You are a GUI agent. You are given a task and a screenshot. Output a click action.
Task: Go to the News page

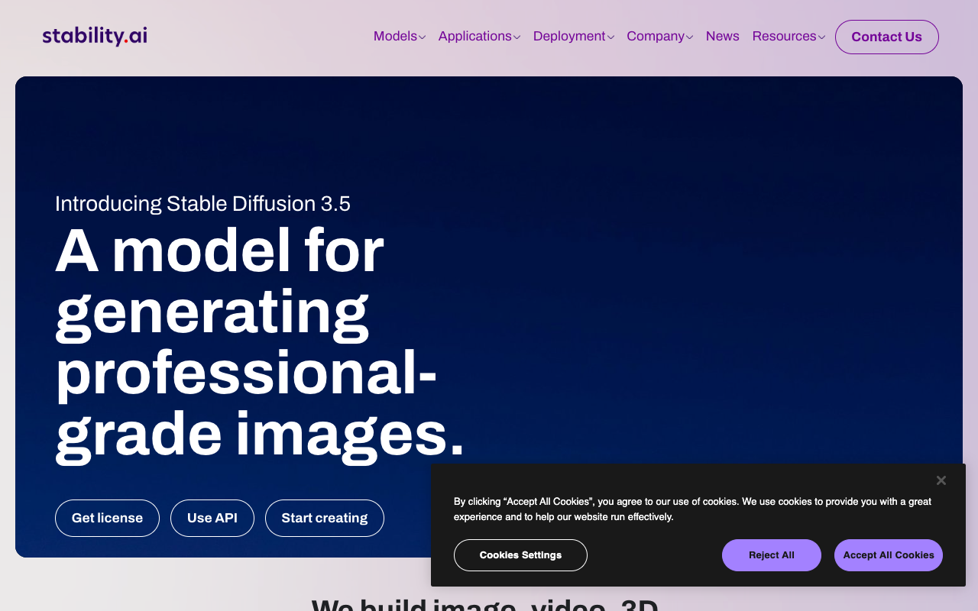723,36
